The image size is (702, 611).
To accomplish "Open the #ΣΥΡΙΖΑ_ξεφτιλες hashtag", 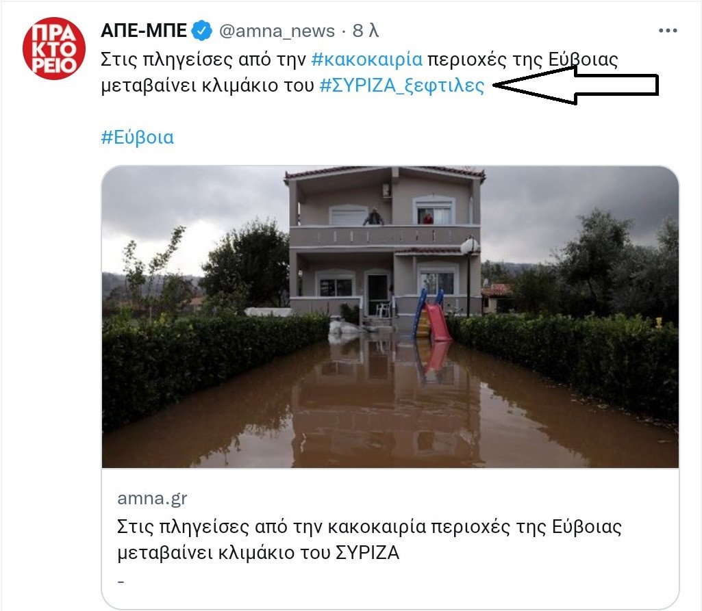I will pos(401,85).
